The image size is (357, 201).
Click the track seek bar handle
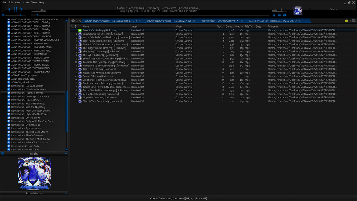[x=38, y=15]
